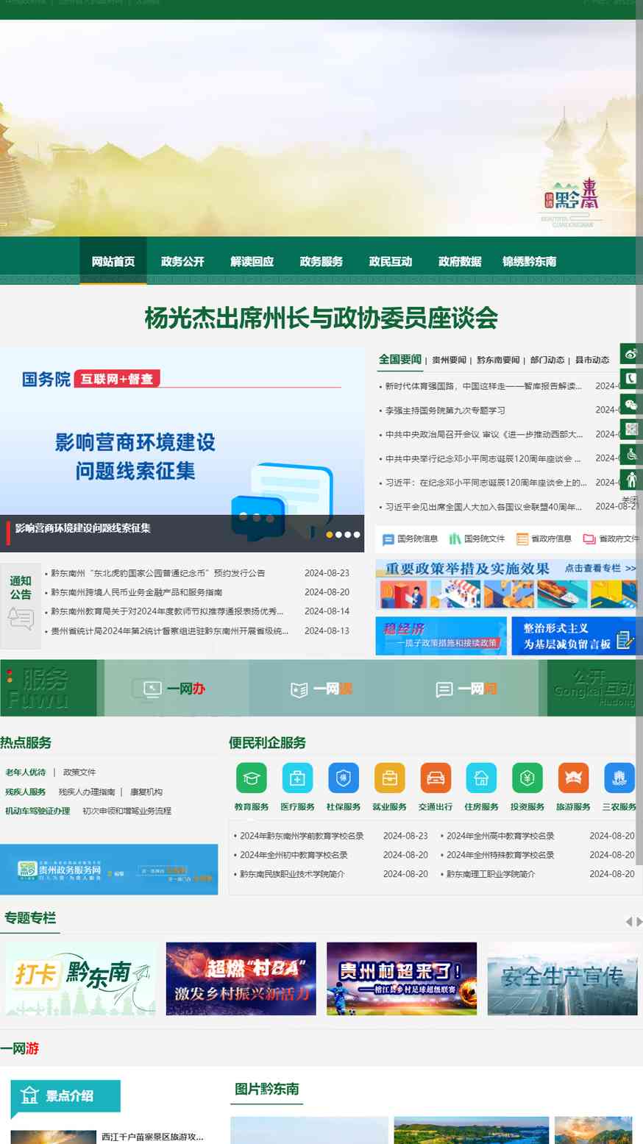This screenshot has height=1144, width=643.
Task: Open the 康复机构 link
Action: click(146, 792)
